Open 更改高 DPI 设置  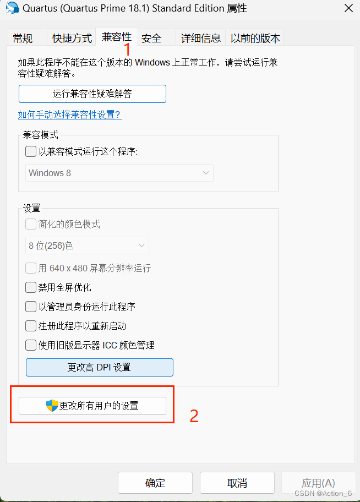(99, 367)
